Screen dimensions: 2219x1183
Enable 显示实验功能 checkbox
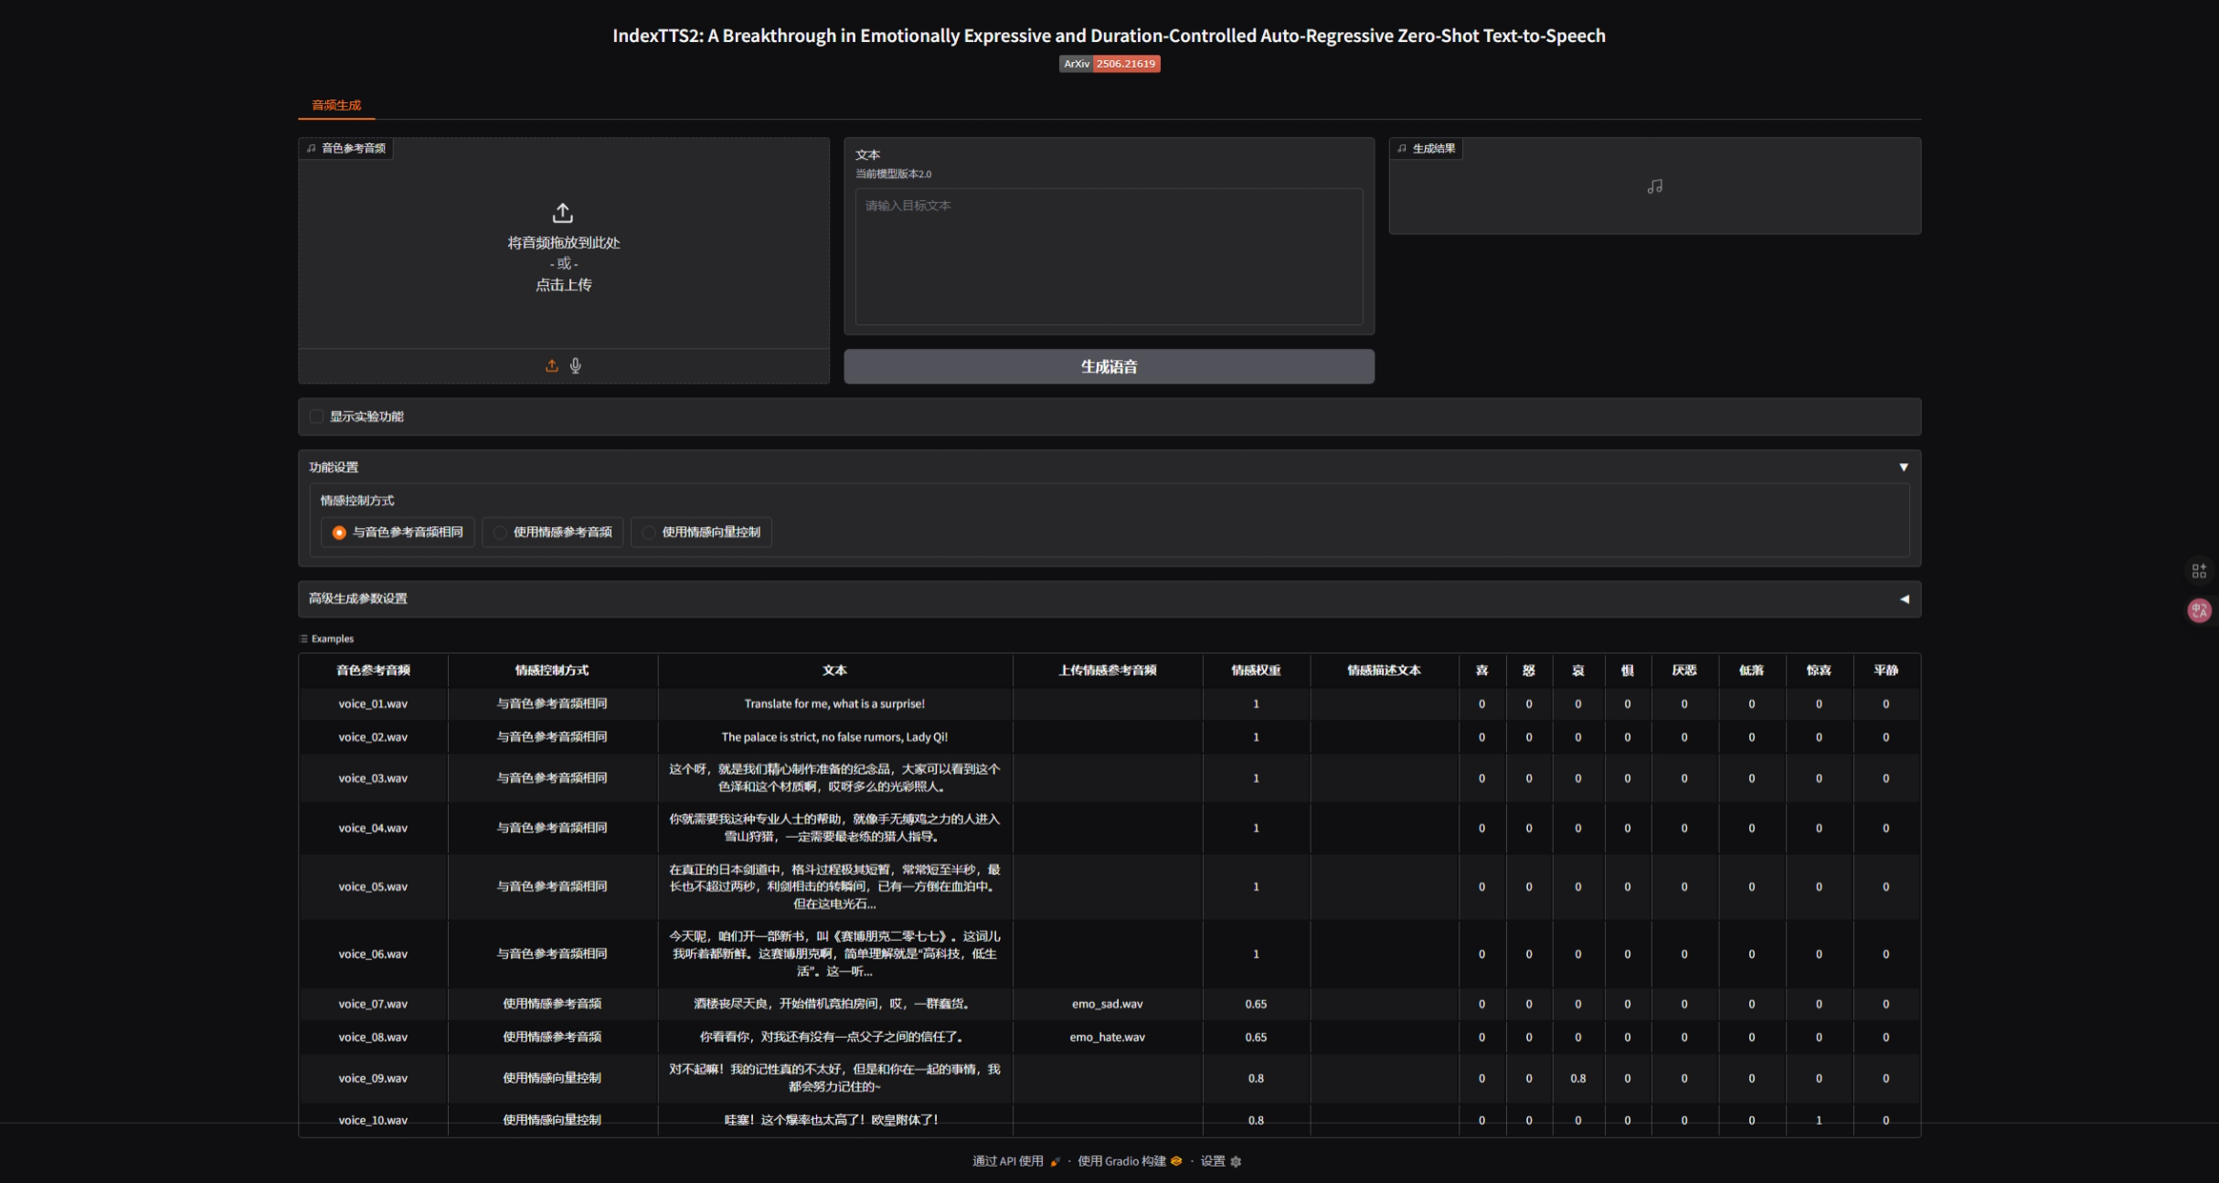tap(317, 417)
